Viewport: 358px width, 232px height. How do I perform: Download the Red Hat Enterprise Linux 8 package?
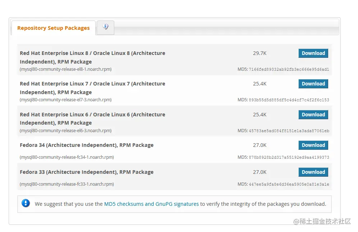tap(313, 53)
